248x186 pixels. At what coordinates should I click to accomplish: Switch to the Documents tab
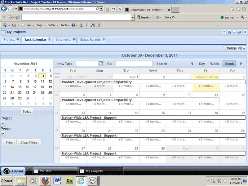click(63, 40)
